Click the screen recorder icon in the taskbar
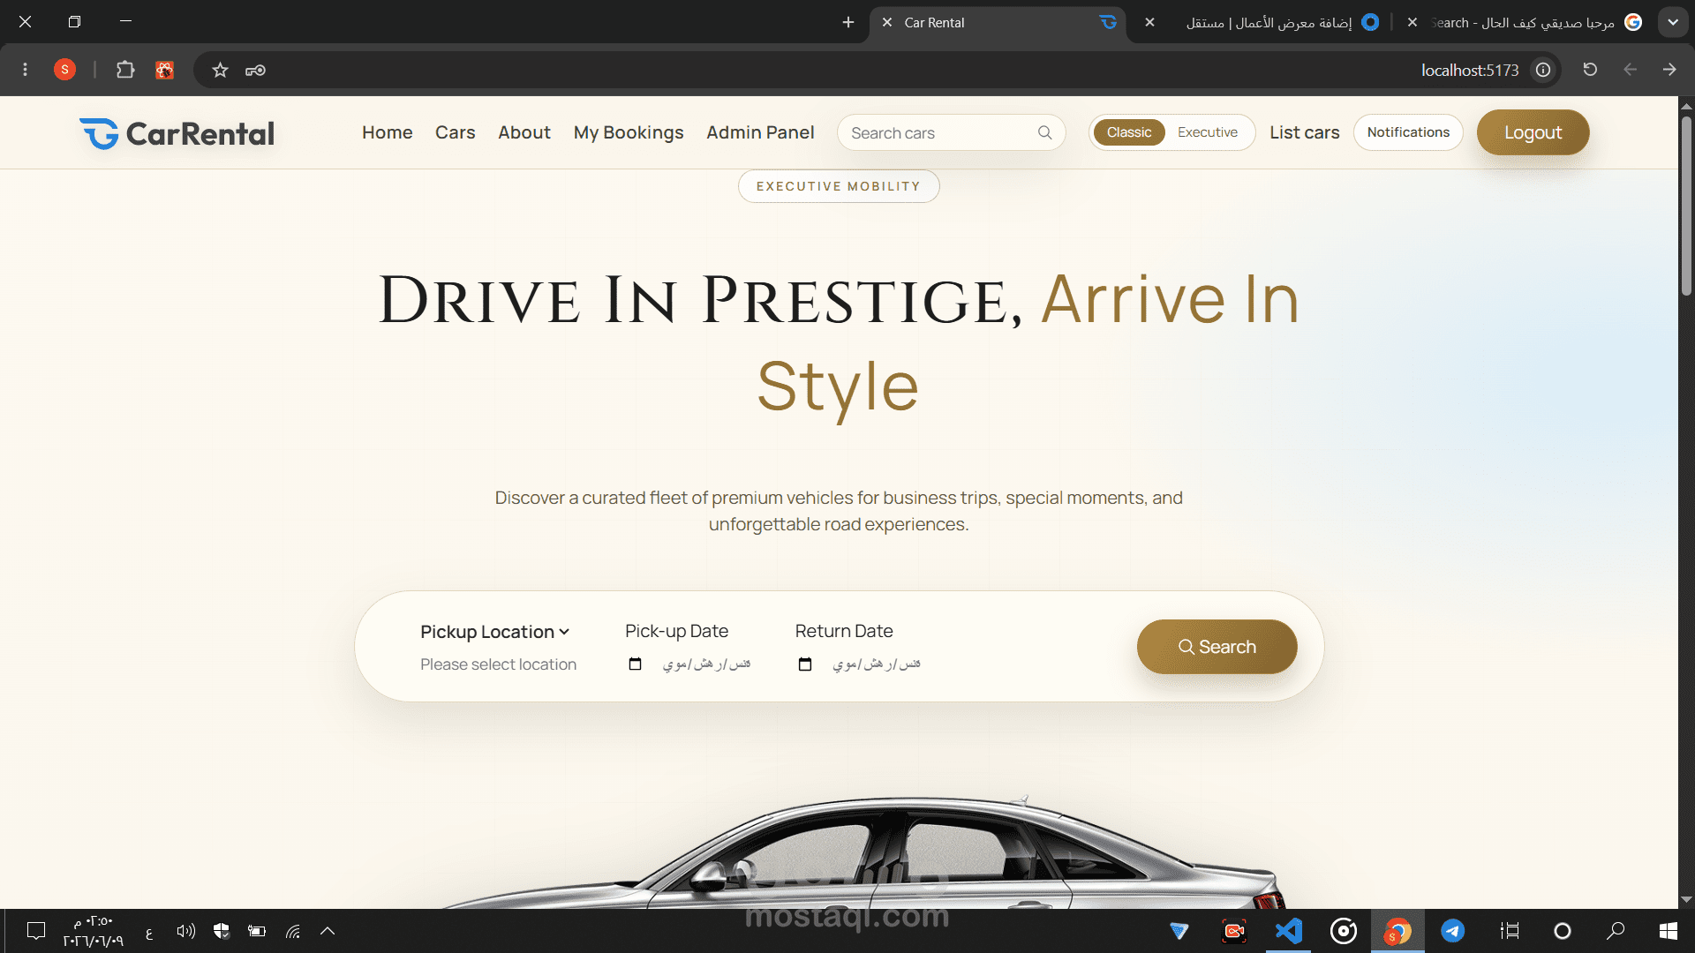 point(1234,931)
